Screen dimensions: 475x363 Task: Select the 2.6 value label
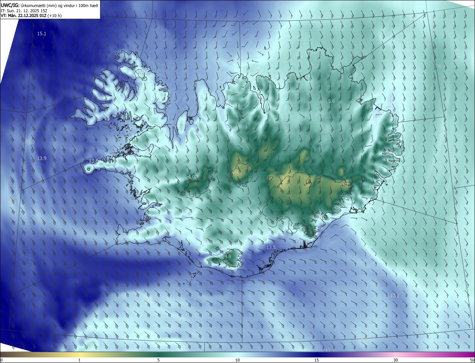click(236, 172)
